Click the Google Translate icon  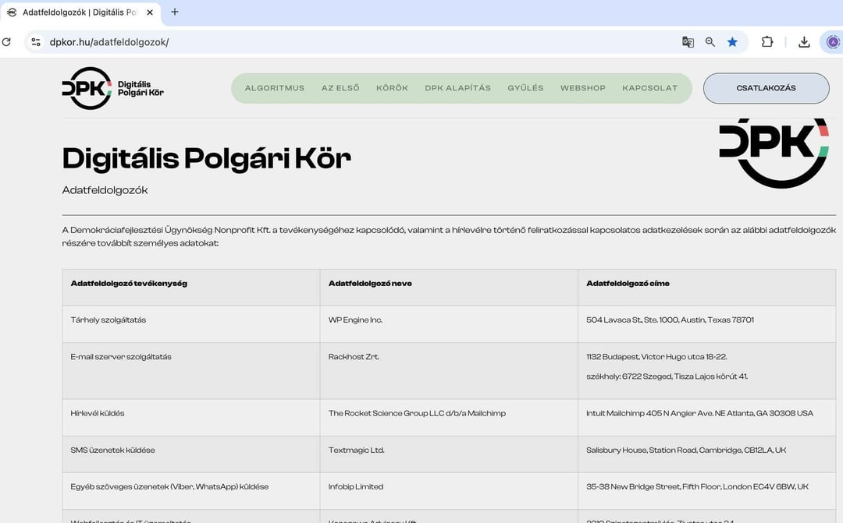688,42
